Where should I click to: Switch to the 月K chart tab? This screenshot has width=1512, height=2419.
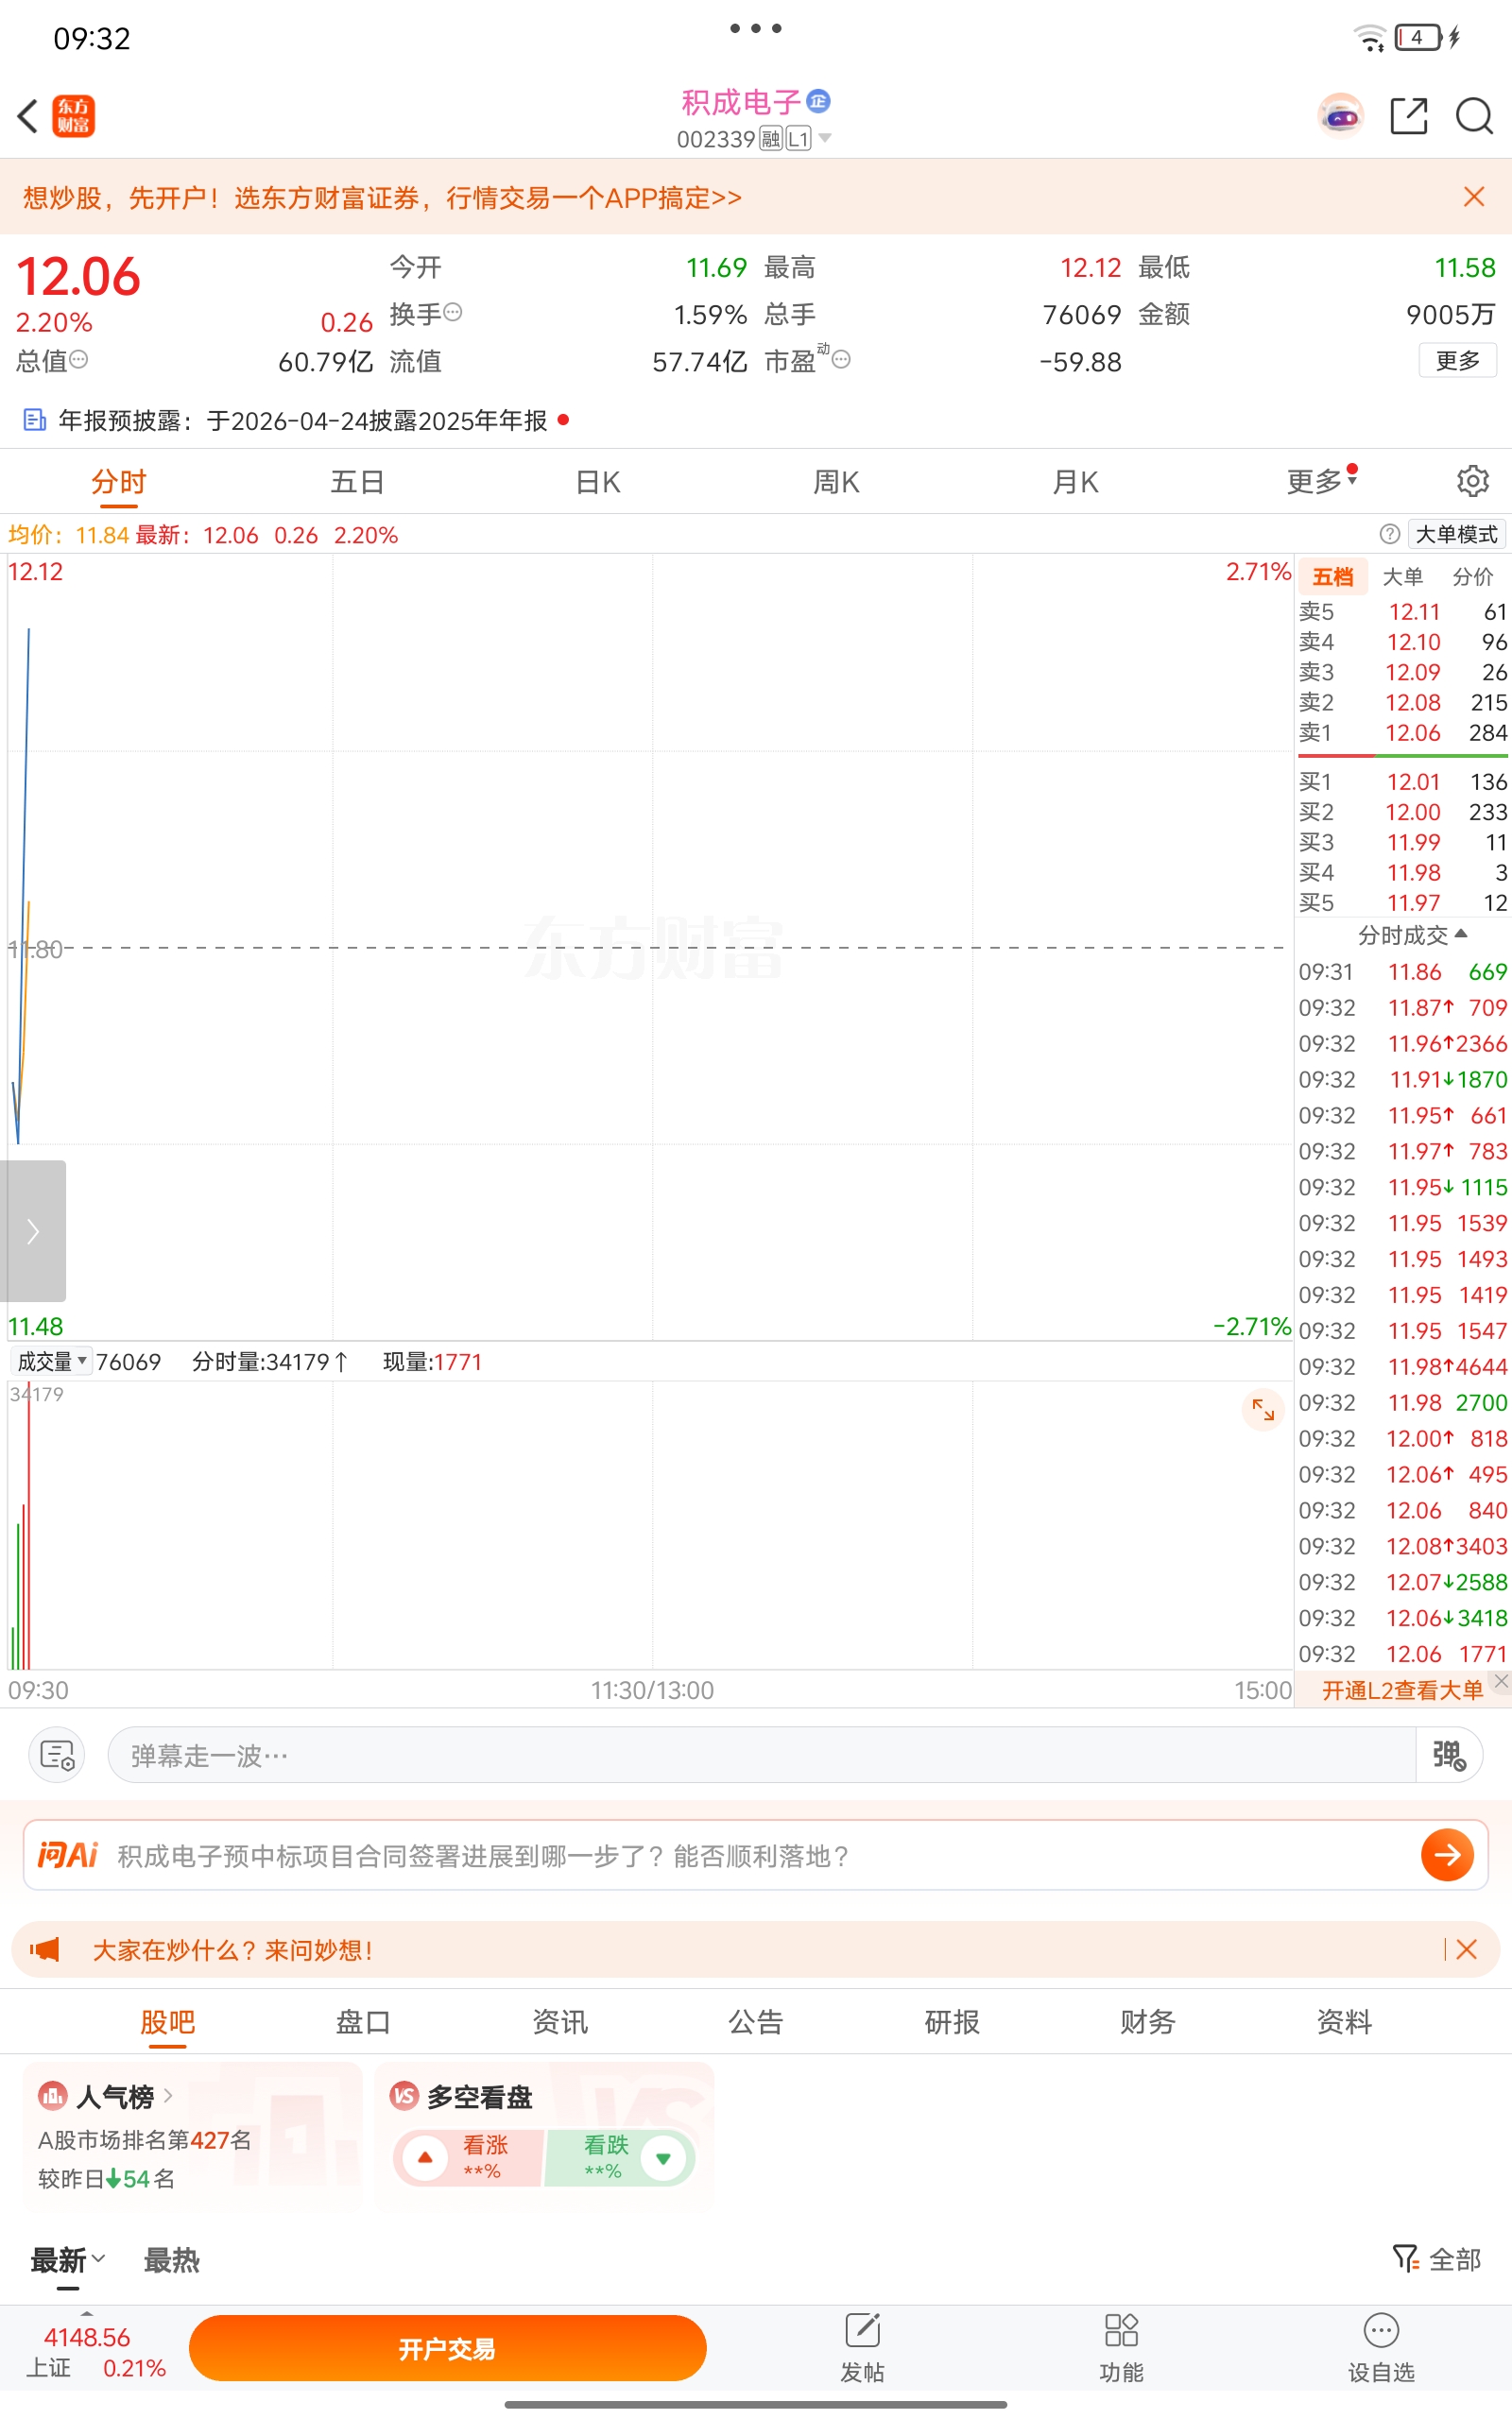[1075, 482]
